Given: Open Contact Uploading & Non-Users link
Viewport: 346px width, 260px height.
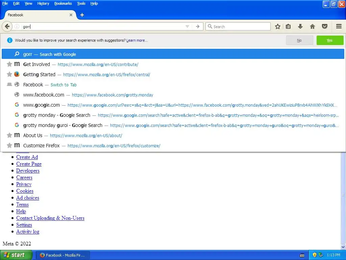Looking at the screenshot, I should 50,218.
